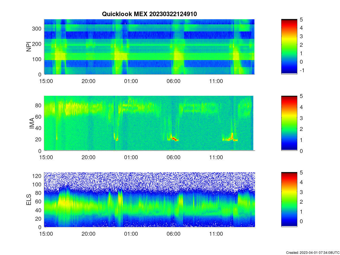Click the 06:00 tick under NPI panel
The width and height of the screenshot is (340, 255).
click(x=174, y=81)
